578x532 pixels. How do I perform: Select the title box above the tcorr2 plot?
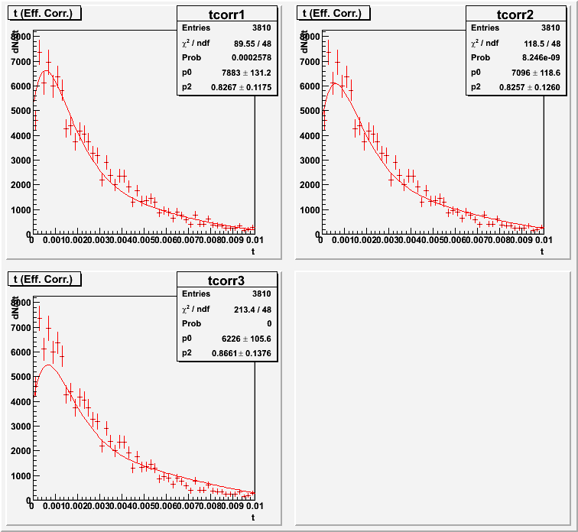coord(334,12)
